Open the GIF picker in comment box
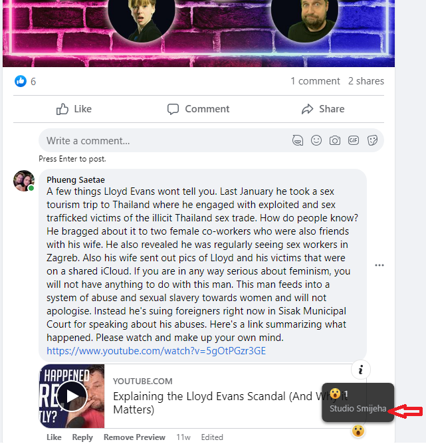Image resolution: width=426 pixels, height=444 pixels. (354, 140)
